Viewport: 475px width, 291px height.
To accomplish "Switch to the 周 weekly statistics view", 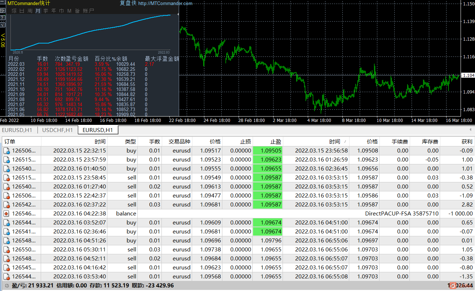I will coord(30,11).
